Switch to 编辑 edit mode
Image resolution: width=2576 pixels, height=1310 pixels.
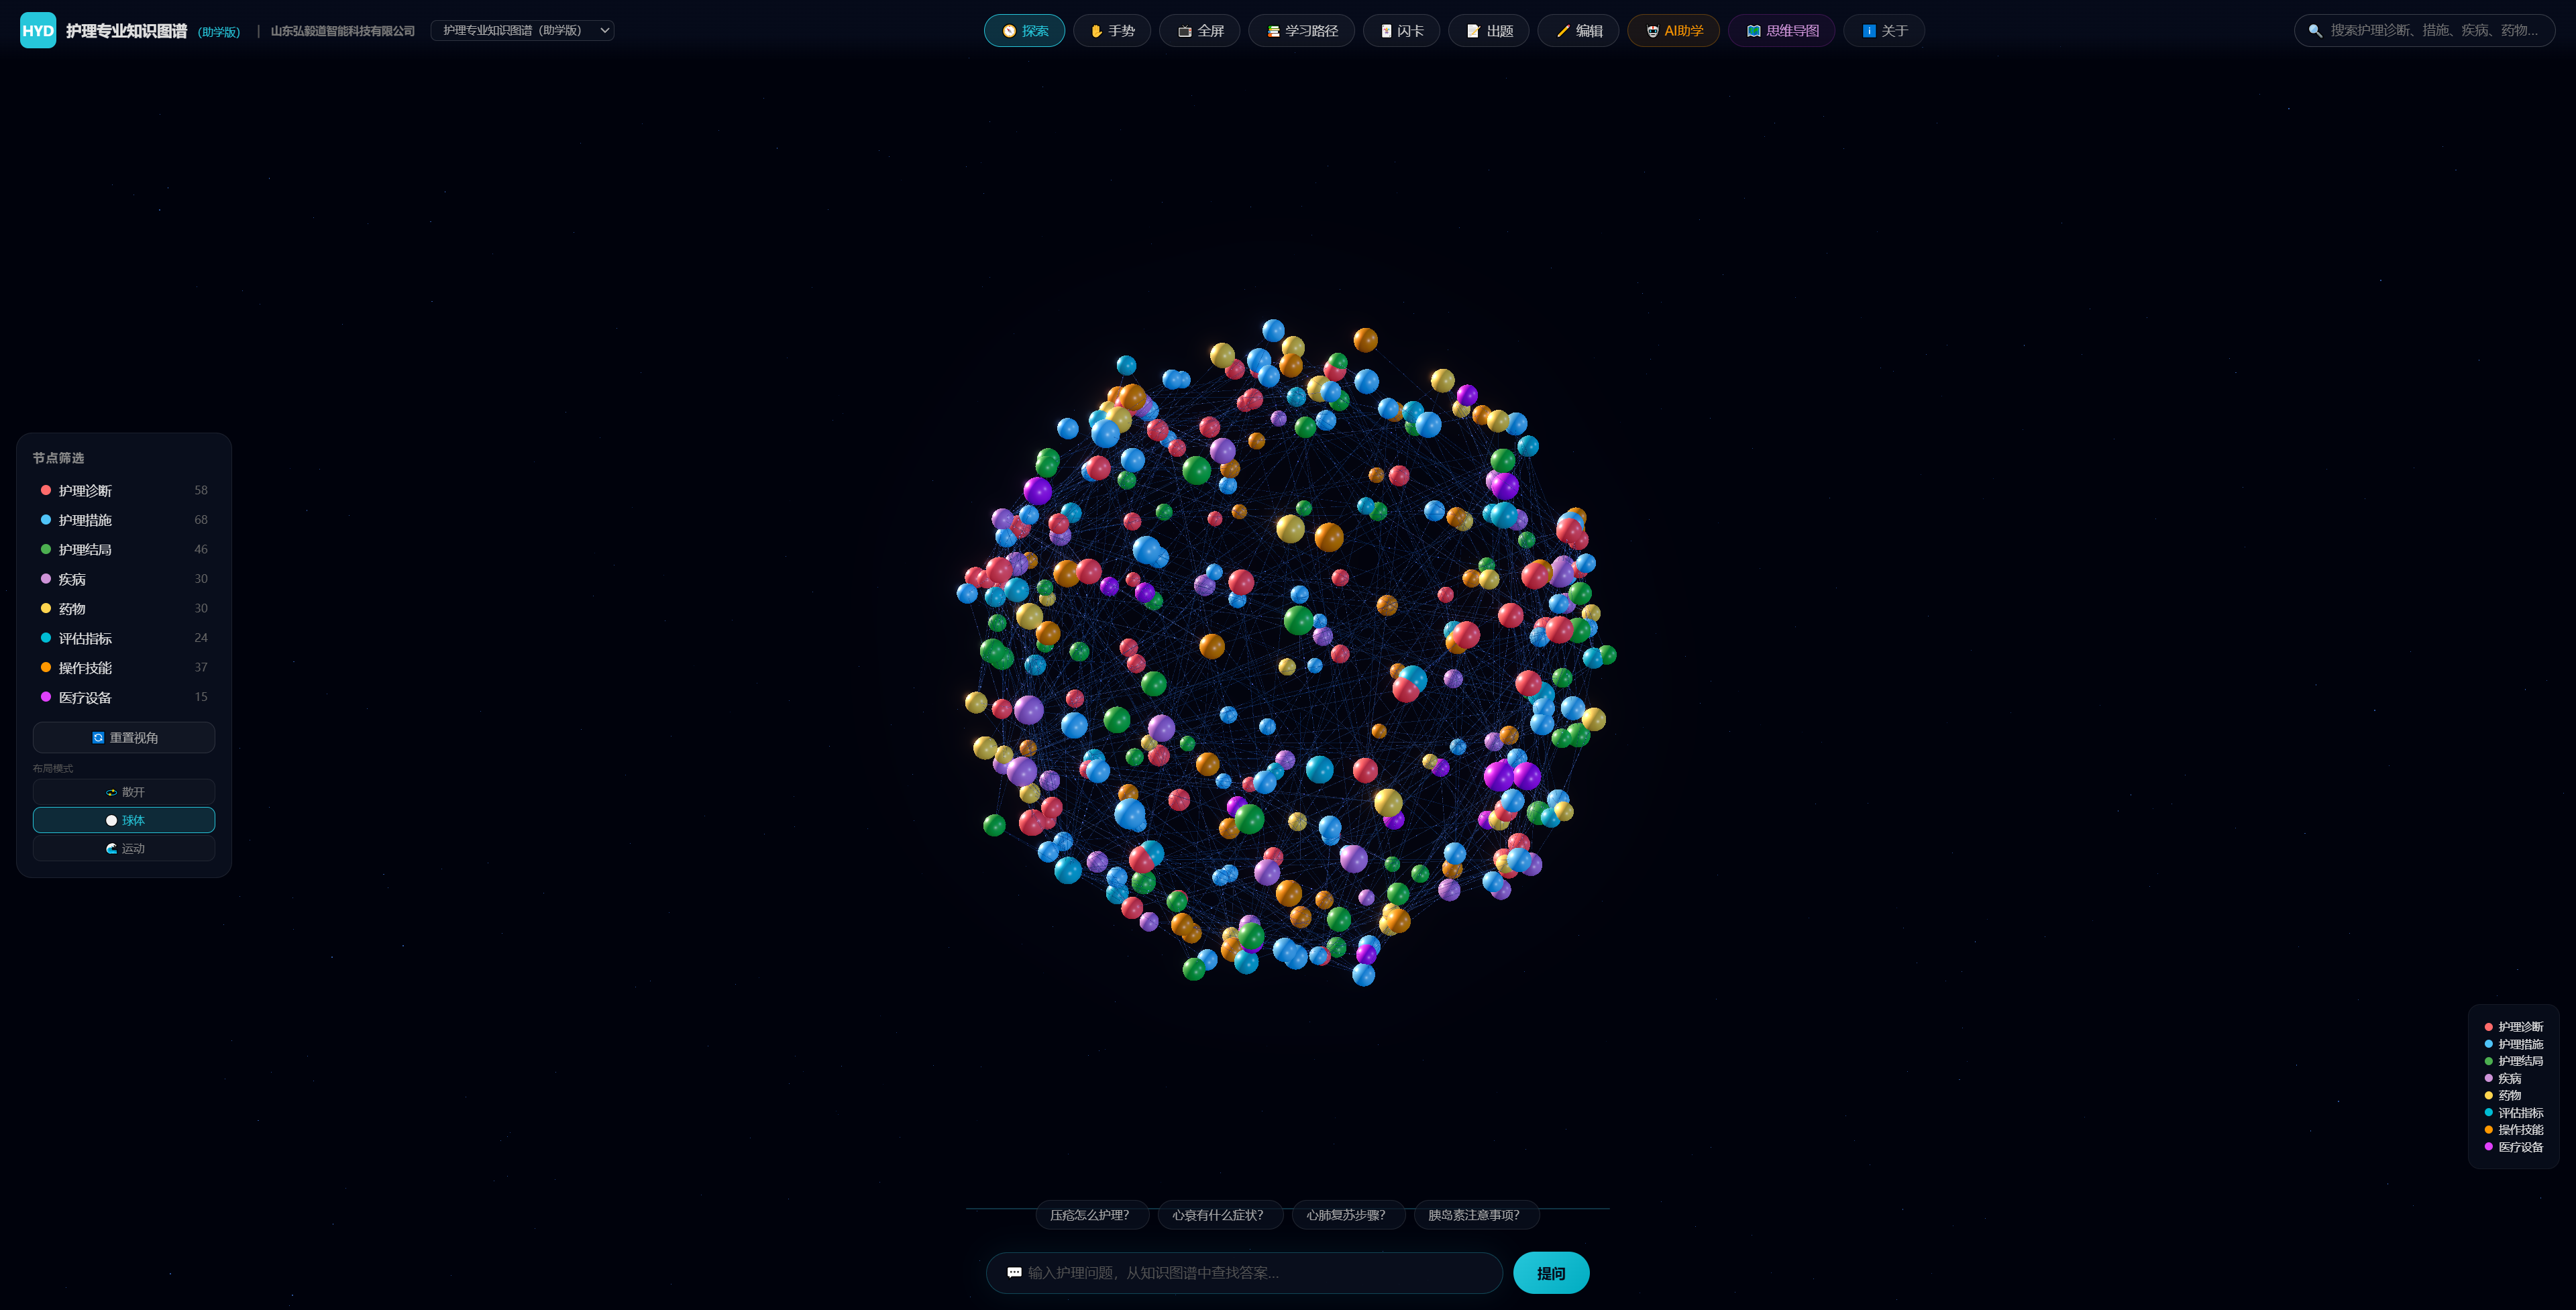coord(1578,31)
